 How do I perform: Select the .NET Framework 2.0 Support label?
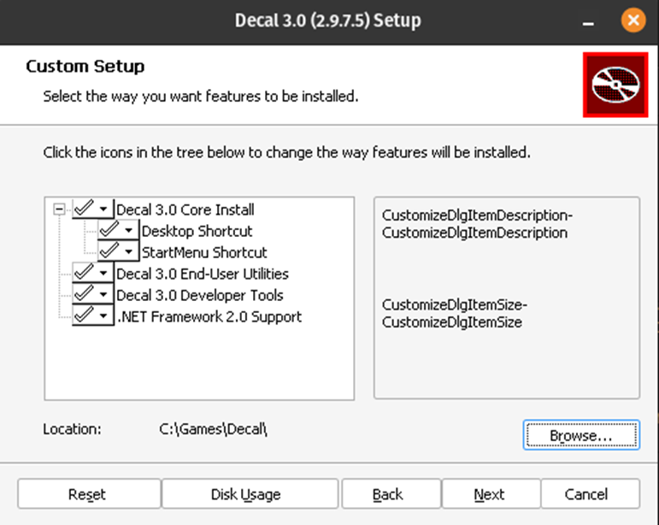click(x=209, y=316)
